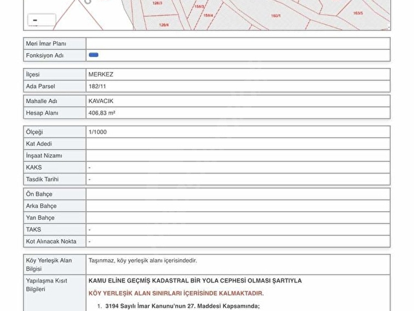Image resolution: width=414 pixels, height=311 pixels.
Task: Select the 'KAVACIK' Mahalle Adı value
Action: pyautogui.click(x=101, y=101)
